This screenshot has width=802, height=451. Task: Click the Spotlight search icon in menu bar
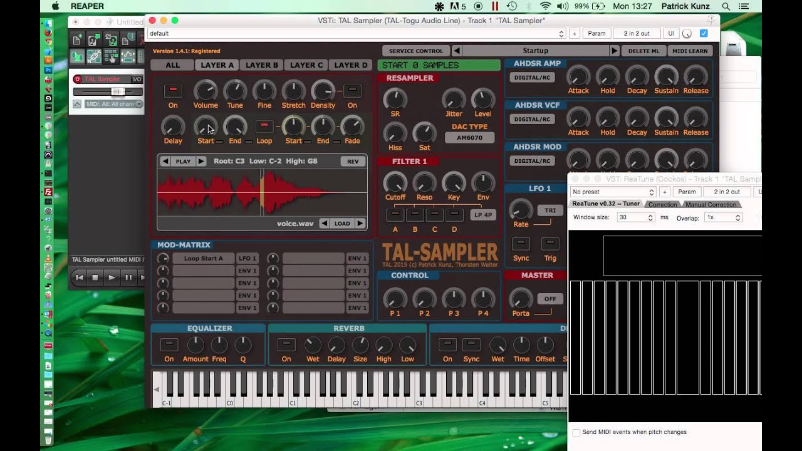point(726,6)
